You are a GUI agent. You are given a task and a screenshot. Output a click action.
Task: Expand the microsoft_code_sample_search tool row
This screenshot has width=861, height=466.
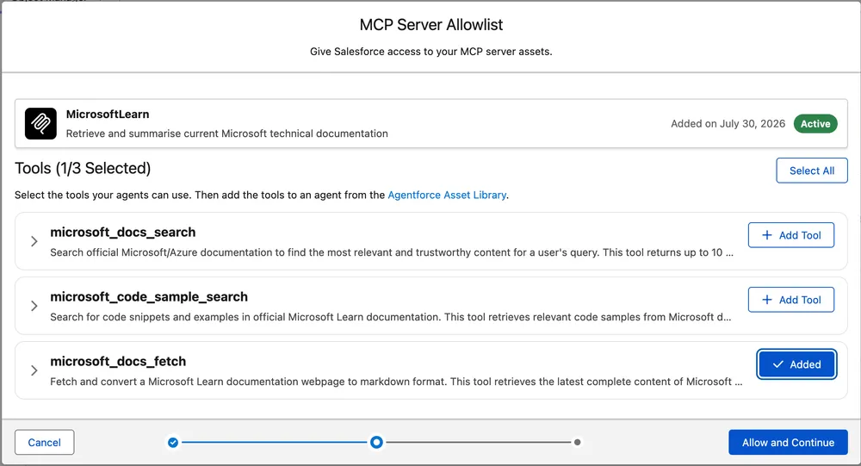34,306
